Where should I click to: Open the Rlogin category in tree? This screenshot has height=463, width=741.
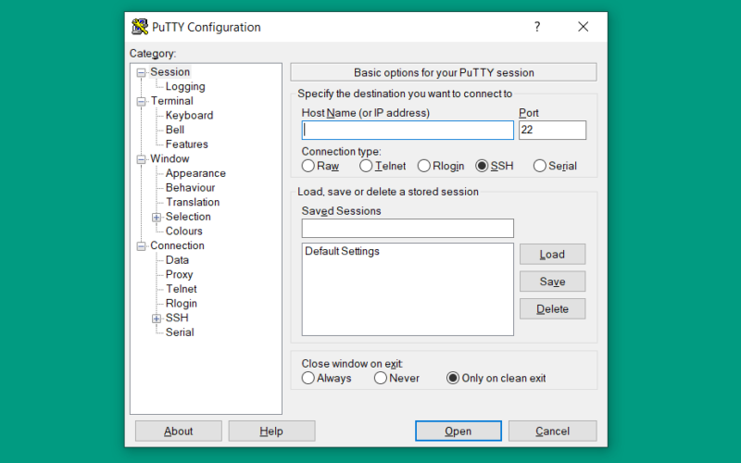click(182, 304)
